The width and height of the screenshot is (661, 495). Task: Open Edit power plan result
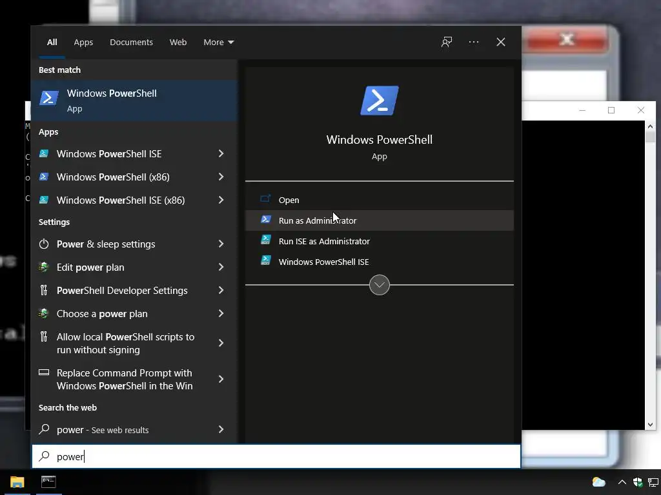click(134, 267)
